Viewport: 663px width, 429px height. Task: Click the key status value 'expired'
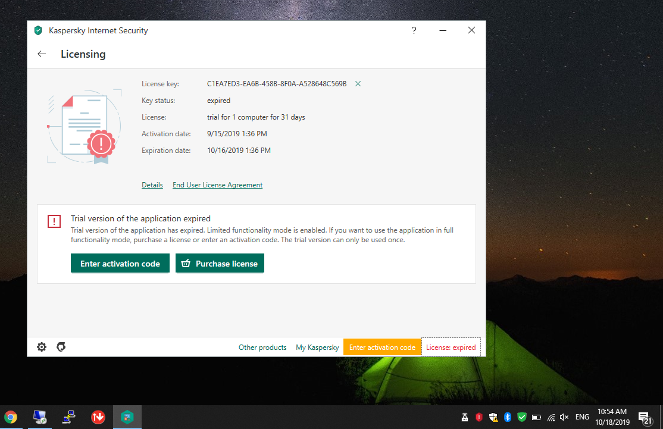(218, 101)
